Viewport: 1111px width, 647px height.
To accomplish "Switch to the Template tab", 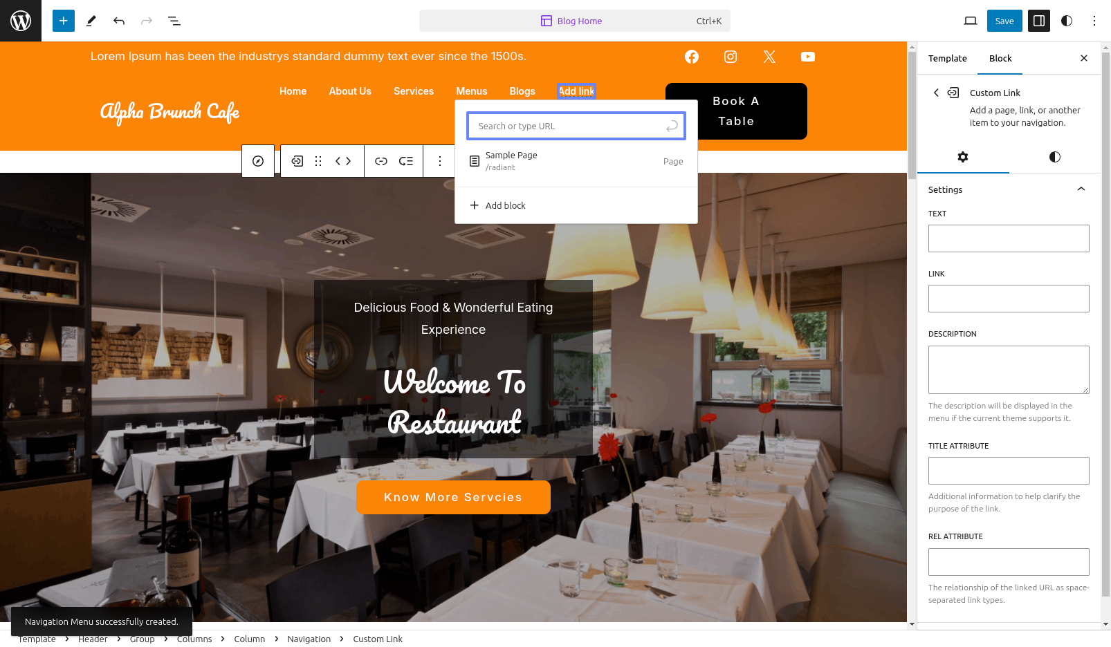I will [x=948, y=58].
